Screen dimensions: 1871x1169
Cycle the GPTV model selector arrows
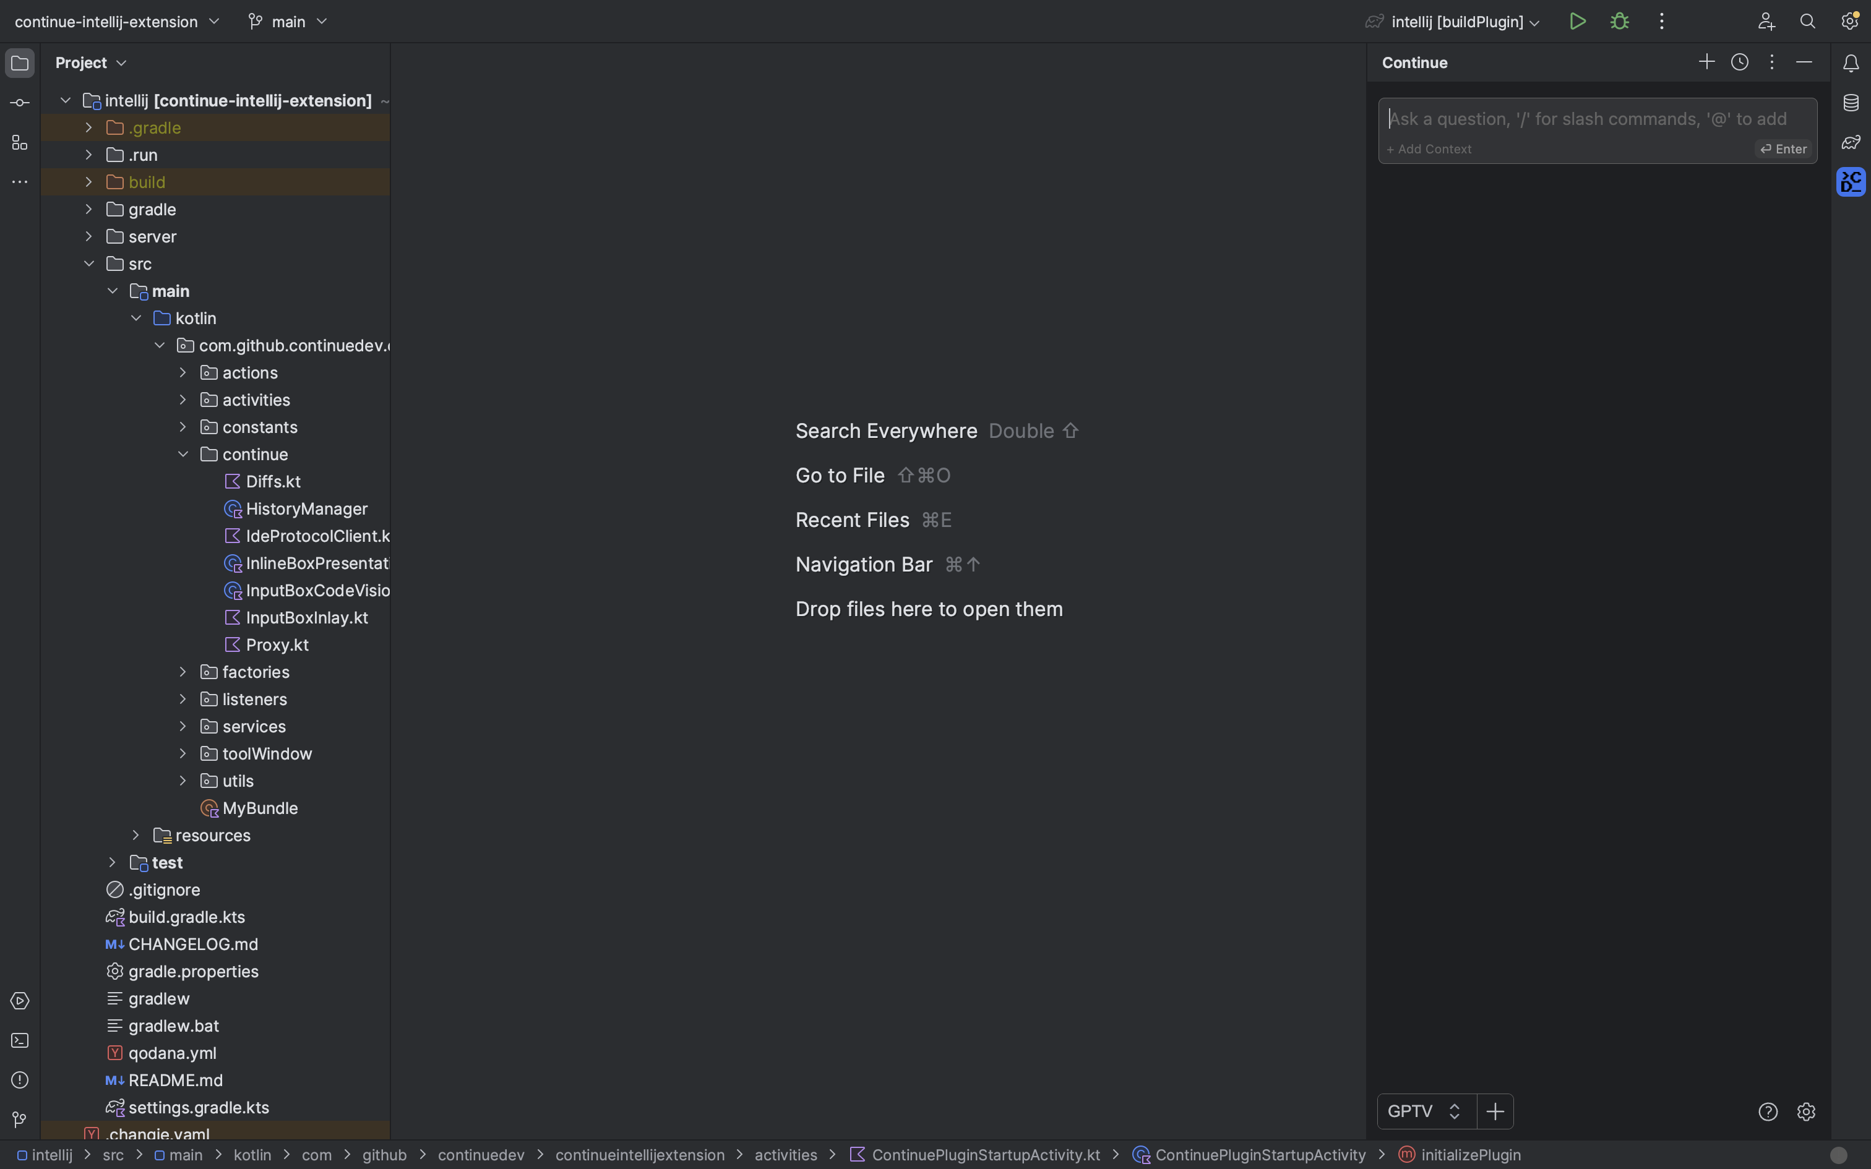[x=1454, y=1111]
